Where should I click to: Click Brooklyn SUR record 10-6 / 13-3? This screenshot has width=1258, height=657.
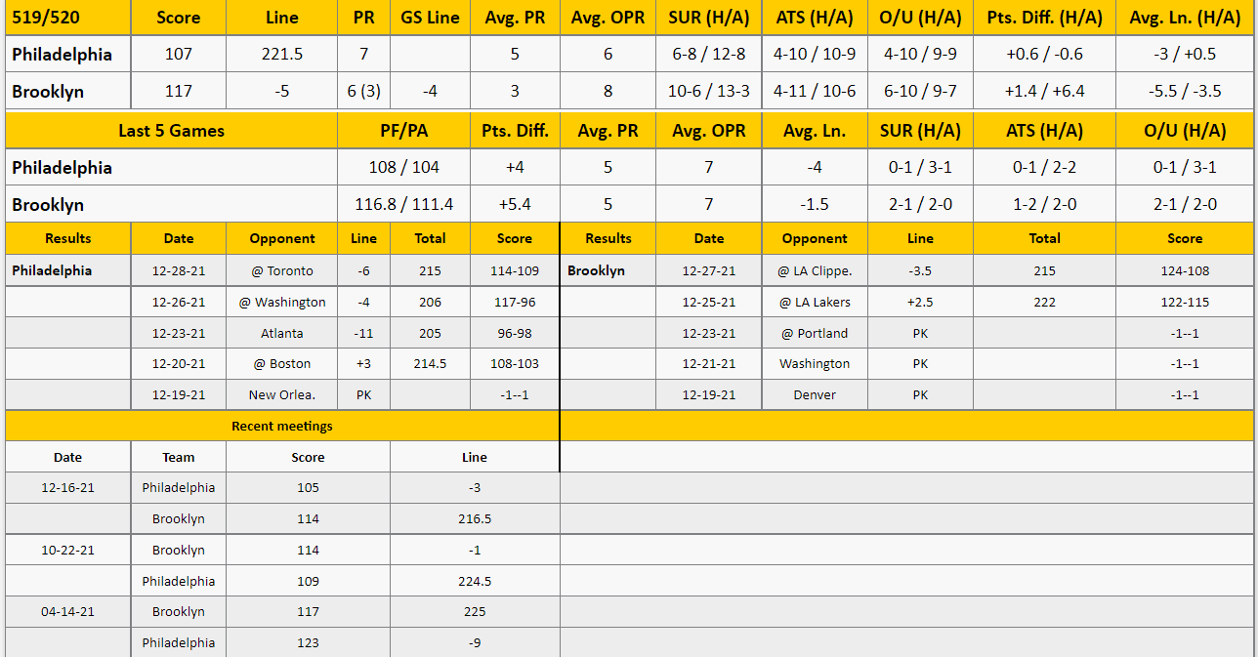[x=709, y=92]
